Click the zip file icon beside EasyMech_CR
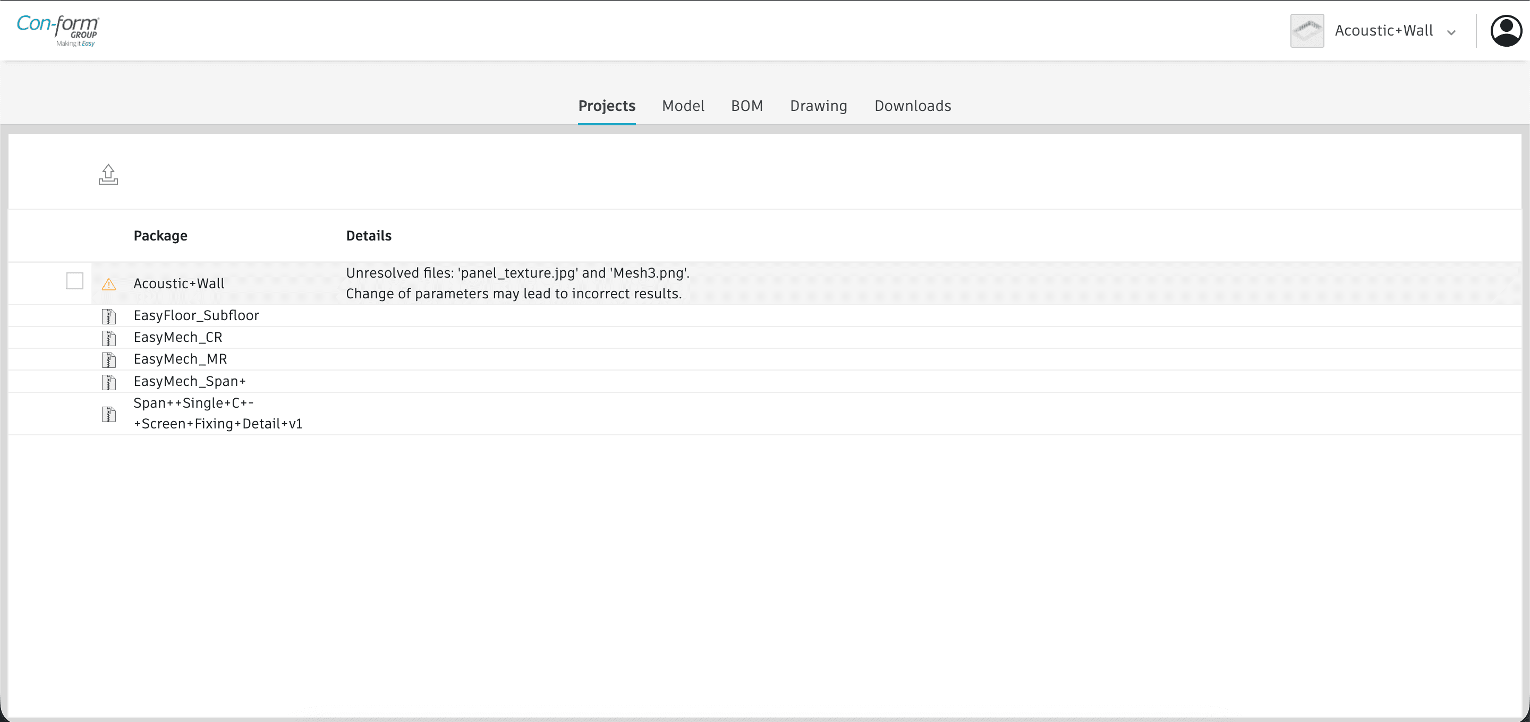Image resolution: width=1530 pixels, height=722 pixels. point(109,338)
